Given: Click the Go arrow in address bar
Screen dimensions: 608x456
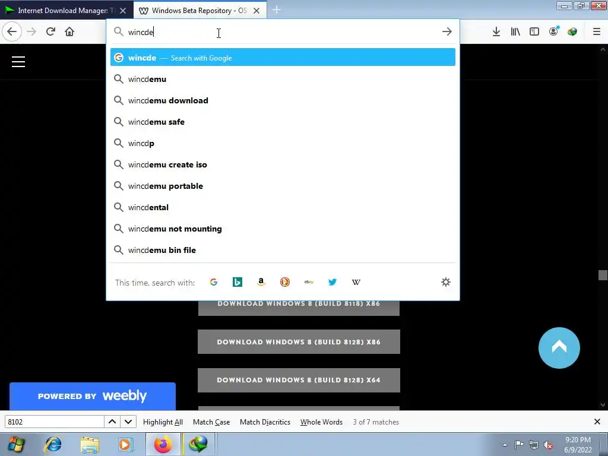Looking at the screenshot, I should [446, 31].
